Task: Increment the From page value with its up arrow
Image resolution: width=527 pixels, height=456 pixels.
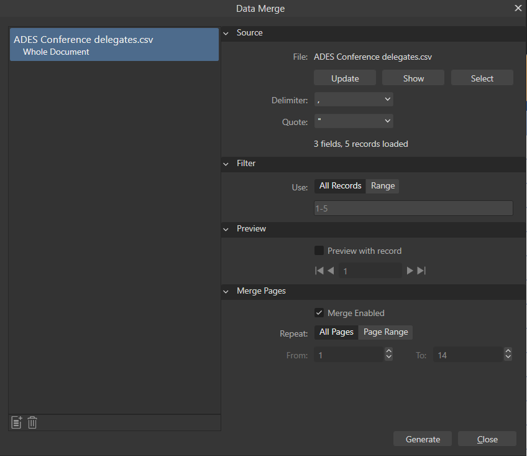Action: 388,351
